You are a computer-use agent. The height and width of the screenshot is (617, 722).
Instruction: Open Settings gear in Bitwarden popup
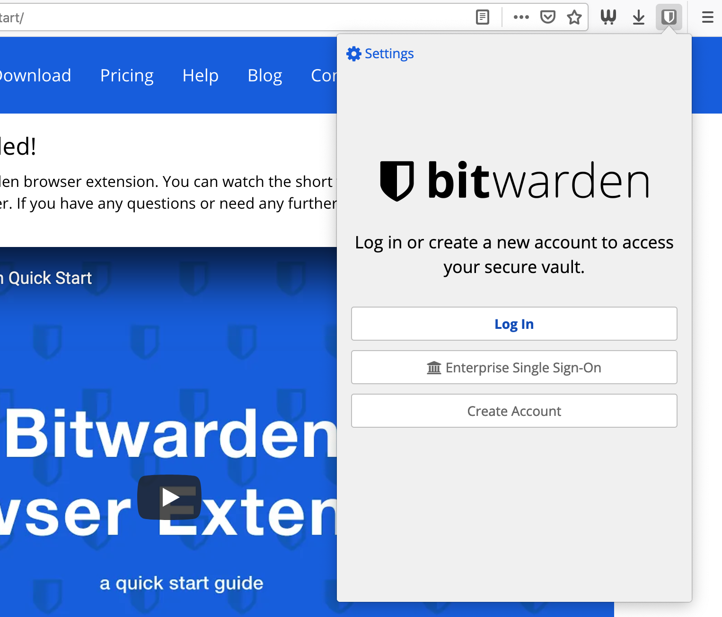354,54
